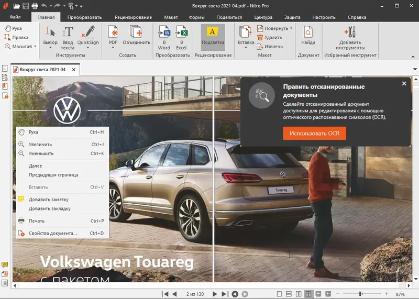Switch to the Защита ribbon tab

tap(292, 17)
